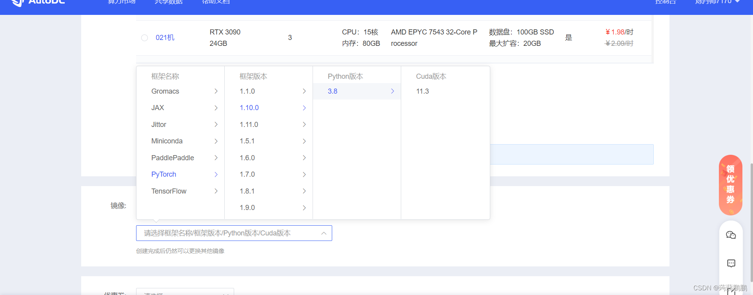The height and width of the screenshot is (295, 753).
Task: Expand the Miniconda row chevron
Action: [x=216, y=141]
